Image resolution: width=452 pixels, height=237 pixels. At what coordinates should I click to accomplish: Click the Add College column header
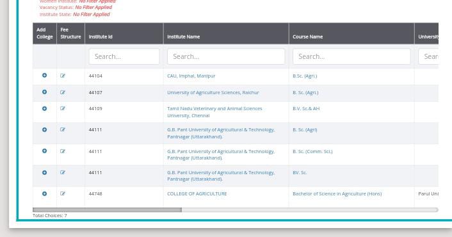pos(45,33)
